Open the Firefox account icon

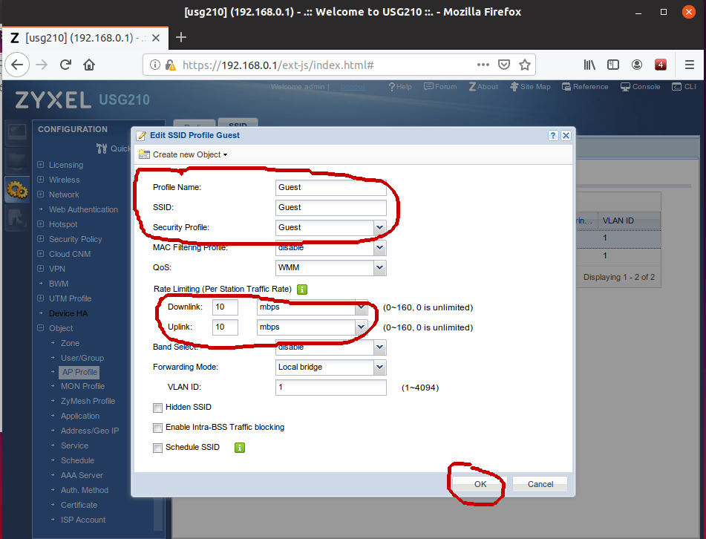pos(637,65)
